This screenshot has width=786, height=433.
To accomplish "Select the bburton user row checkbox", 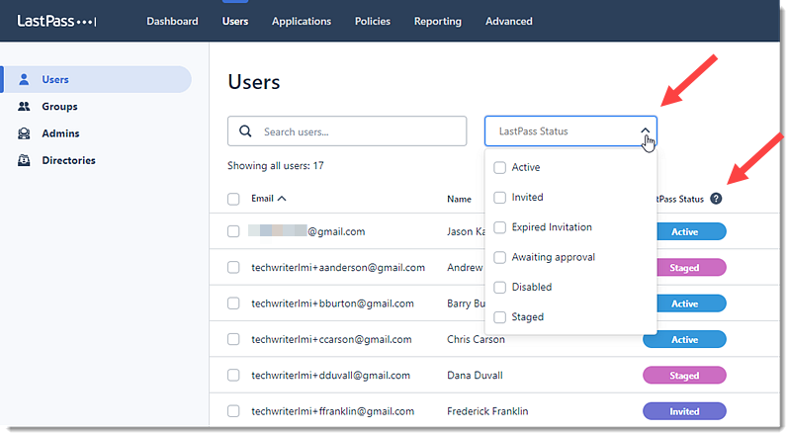I will point(233,303).
